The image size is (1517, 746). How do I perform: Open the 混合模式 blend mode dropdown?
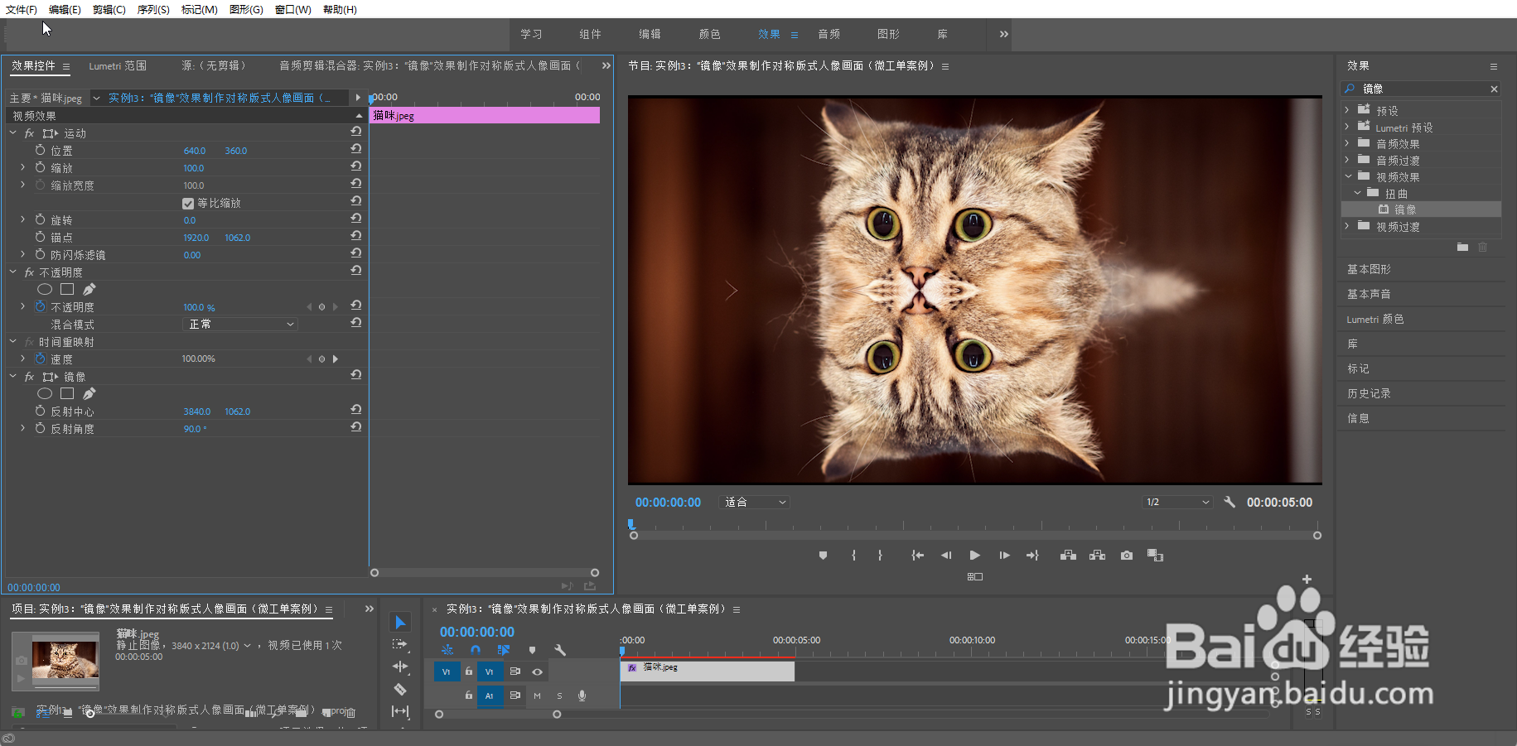tap(239, 325)
